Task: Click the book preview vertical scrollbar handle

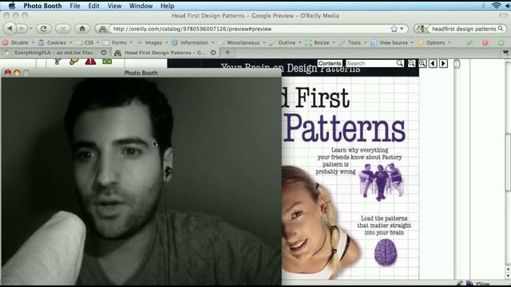Action: (x=457, y=64)
